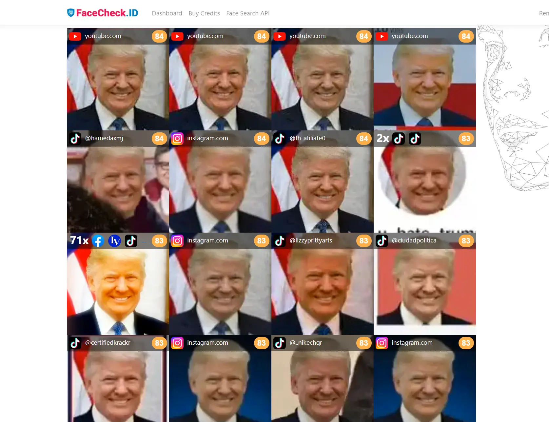Click the TikTok icon beside @hamedaxmj
Screen dimensions: 549x422
click(x=75, y=139)
